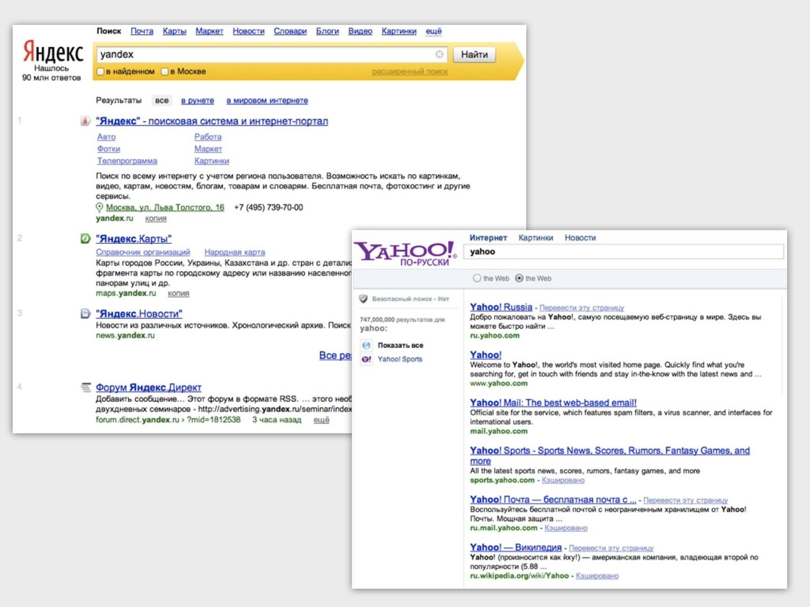This screenshot has height=607, width=810.
Task: Switch to Новости tab in Yahoo
Action: tap(580, 238)
